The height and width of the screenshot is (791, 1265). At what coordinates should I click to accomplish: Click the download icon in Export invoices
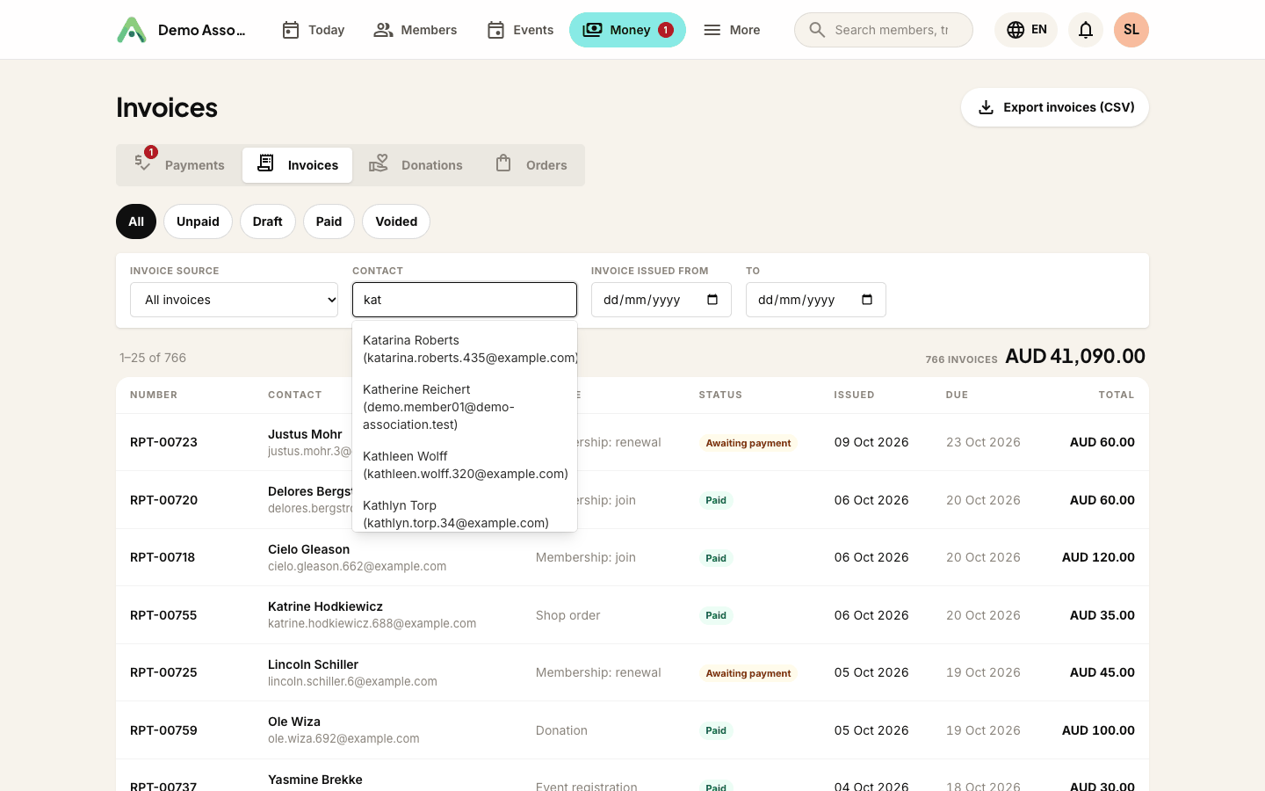pyautogui.click(x=987, y=107)
